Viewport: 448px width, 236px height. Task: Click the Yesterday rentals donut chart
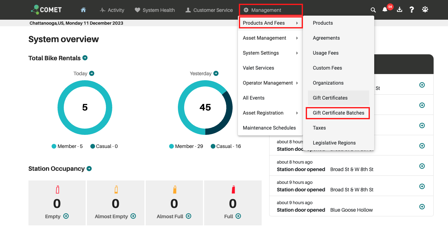click(x=205, y=107)
